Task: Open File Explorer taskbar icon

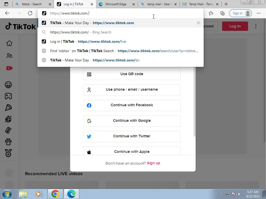Action: pos(23,194)
